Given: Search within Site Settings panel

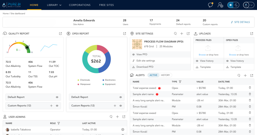Looking at the screenshot, I should pos(175,34).
